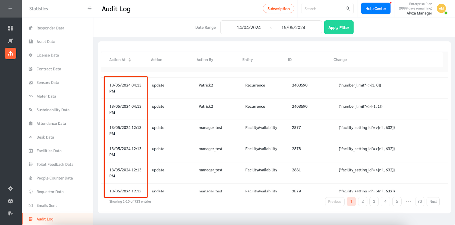Go to the Previous page

[x=335, y=201]
